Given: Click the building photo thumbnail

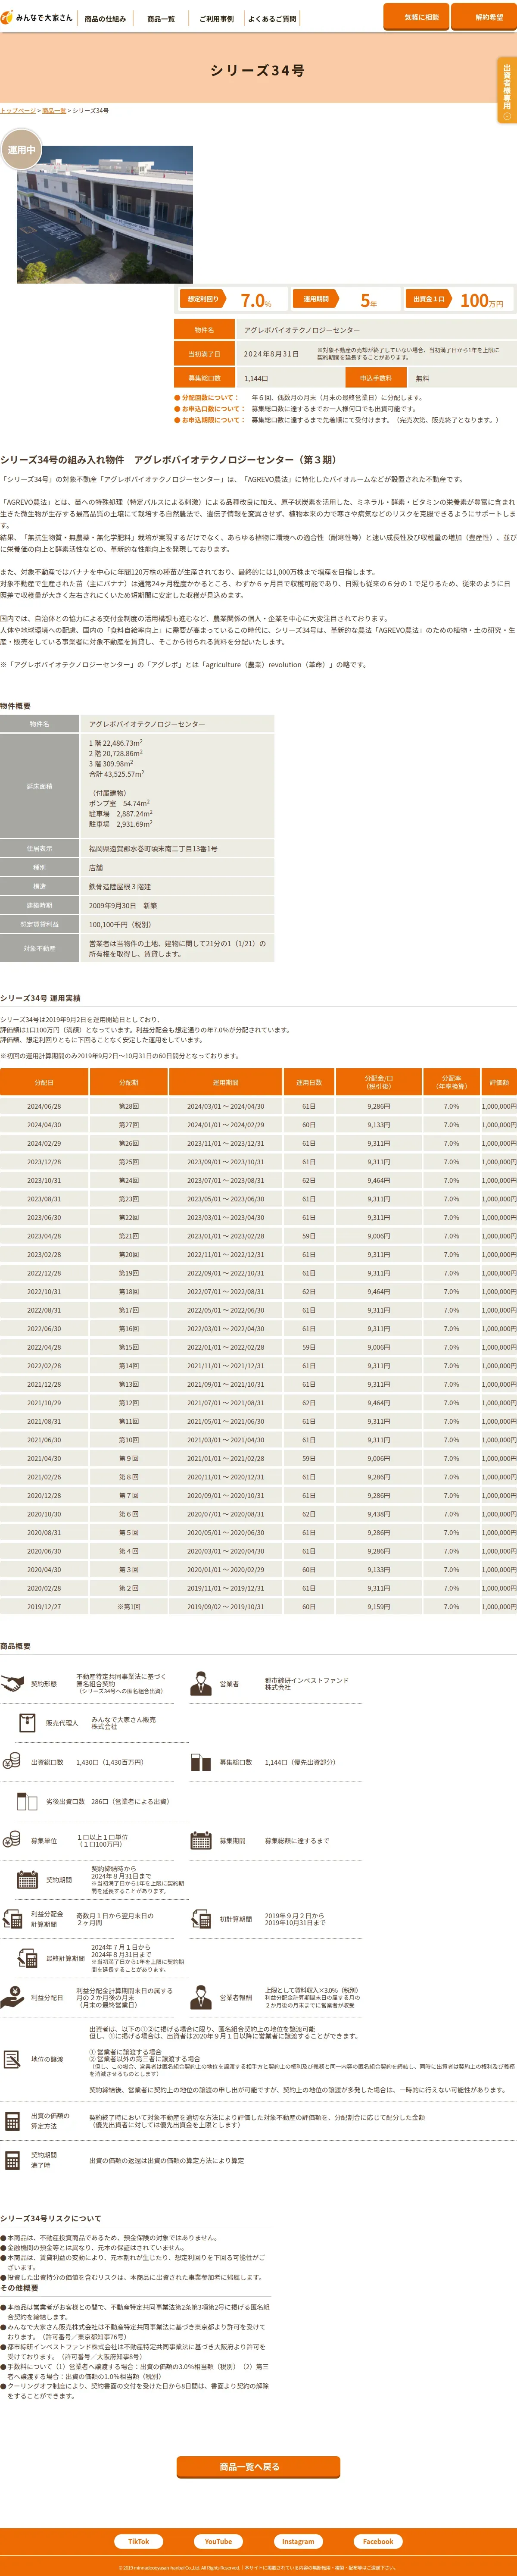Looking at the screenshot, I should point(105,215).
